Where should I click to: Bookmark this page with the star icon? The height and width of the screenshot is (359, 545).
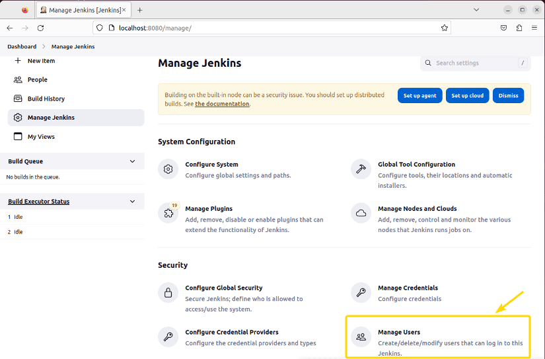444,28
